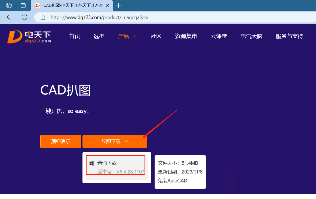Screen dimensions: 316x199
Task: Click the version text V5.4.23.1107
Action: click(x=130, y=172)
